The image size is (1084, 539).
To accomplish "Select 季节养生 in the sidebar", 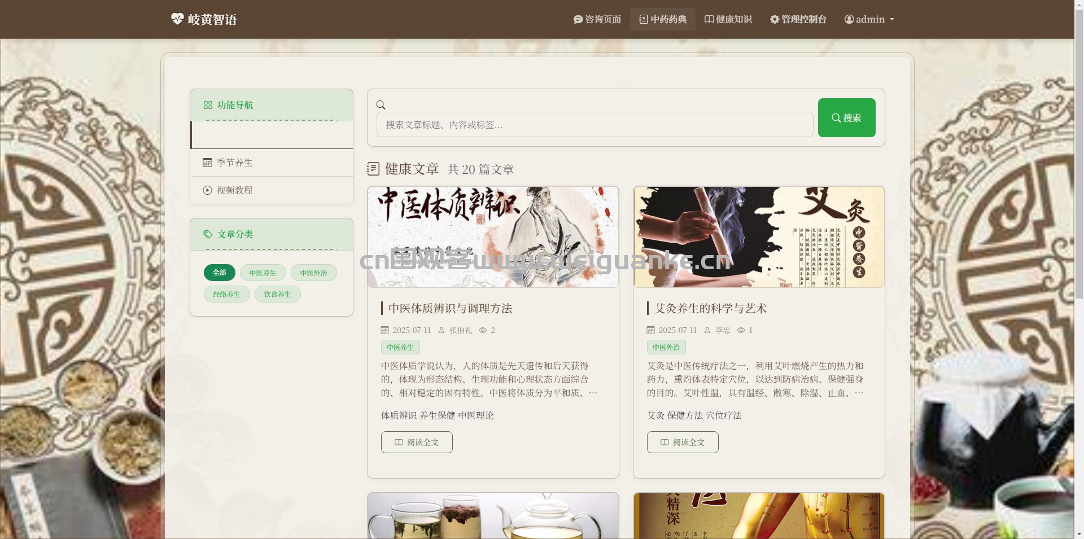I will point(272,163).
